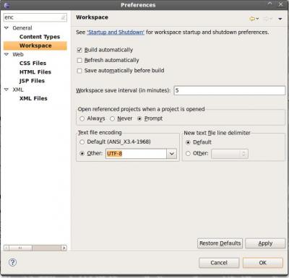Click the back navigation arrow icon
Screen dimensions: 289x278
[252, 19]
